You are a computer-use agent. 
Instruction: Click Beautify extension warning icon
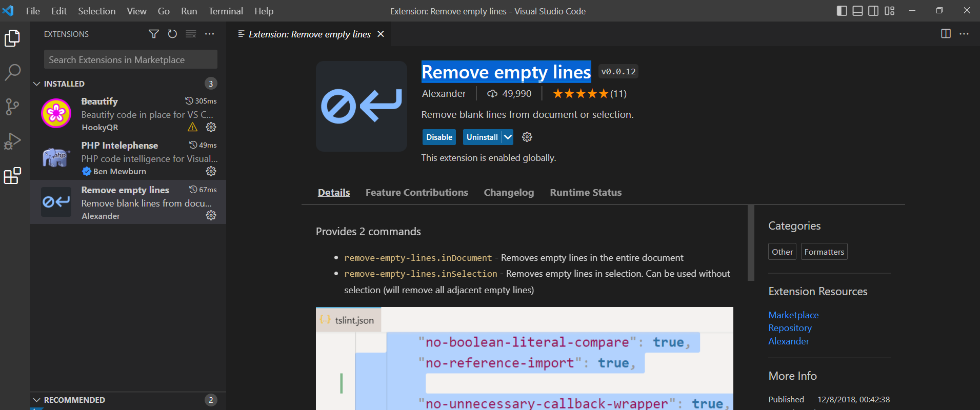tap(192, 127)
